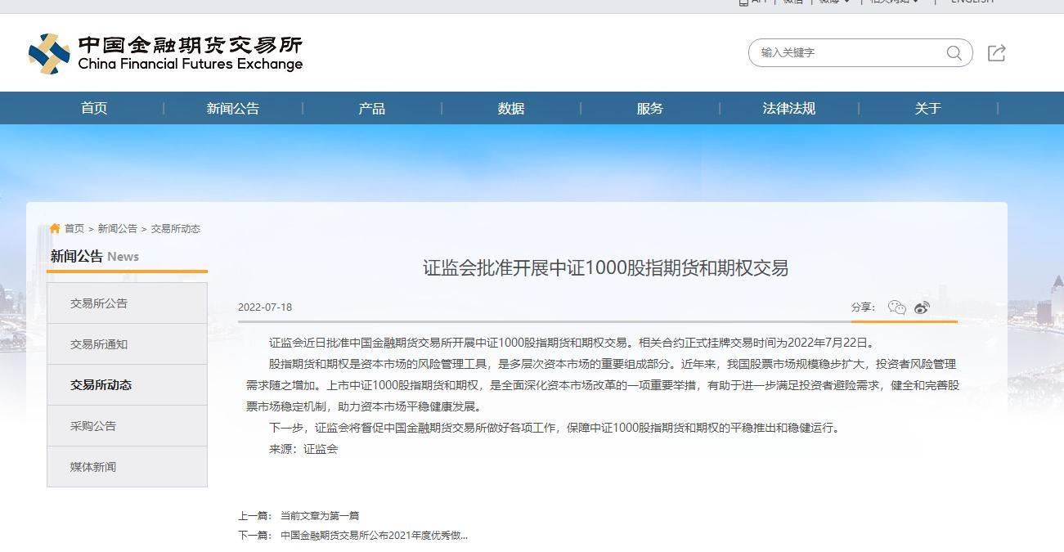Open the 产品 navigation menu
The width and height of the screenshot is (1064, 552).
372,108
